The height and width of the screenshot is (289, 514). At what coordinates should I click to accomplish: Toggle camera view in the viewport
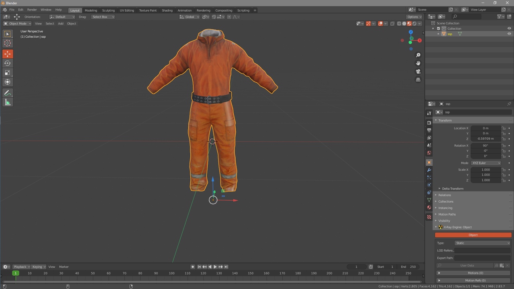(x=418, y=71)
